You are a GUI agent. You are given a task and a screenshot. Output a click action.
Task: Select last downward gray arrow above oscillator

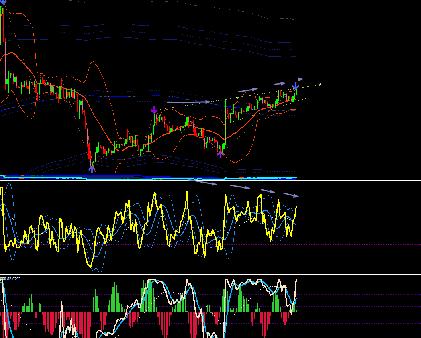(x=291, y=195)
